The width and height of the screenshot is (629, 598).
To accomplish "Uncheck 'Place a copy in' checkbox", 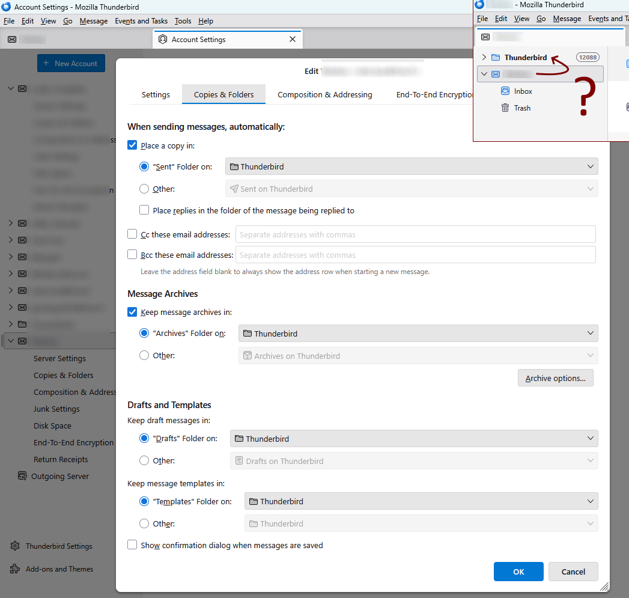I will tap(132, 145).
